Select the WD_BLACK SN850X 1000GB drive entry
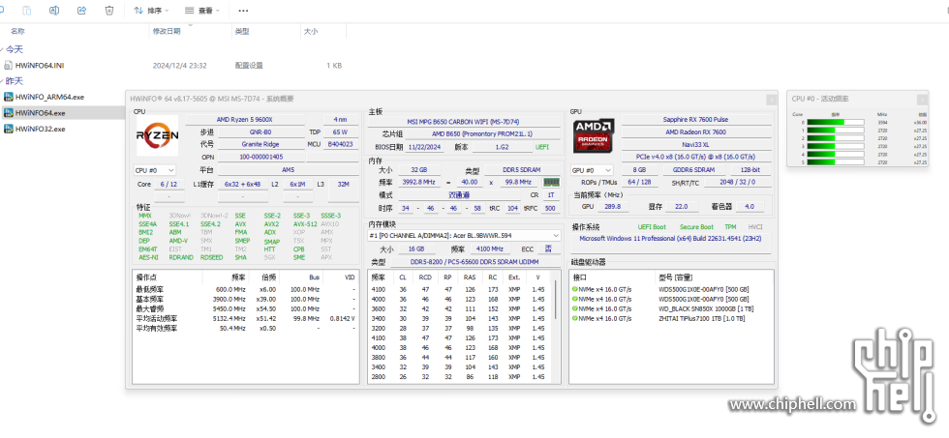Image resolution: width=949 pixels, height=438 pixels. pyautogui.click(x=670, y=308)
